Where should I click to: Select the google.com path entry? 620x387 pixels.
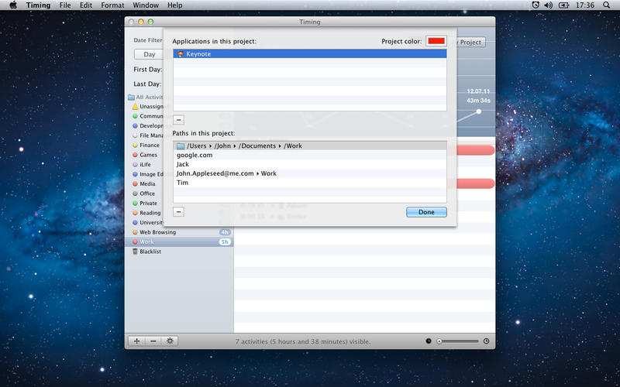point(310,155)
